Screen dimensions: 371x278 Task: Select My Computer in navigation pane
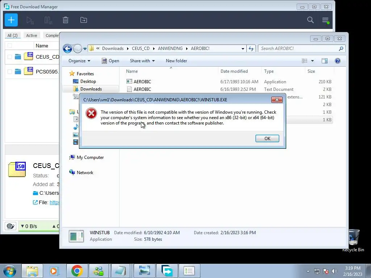coord(90,157)
